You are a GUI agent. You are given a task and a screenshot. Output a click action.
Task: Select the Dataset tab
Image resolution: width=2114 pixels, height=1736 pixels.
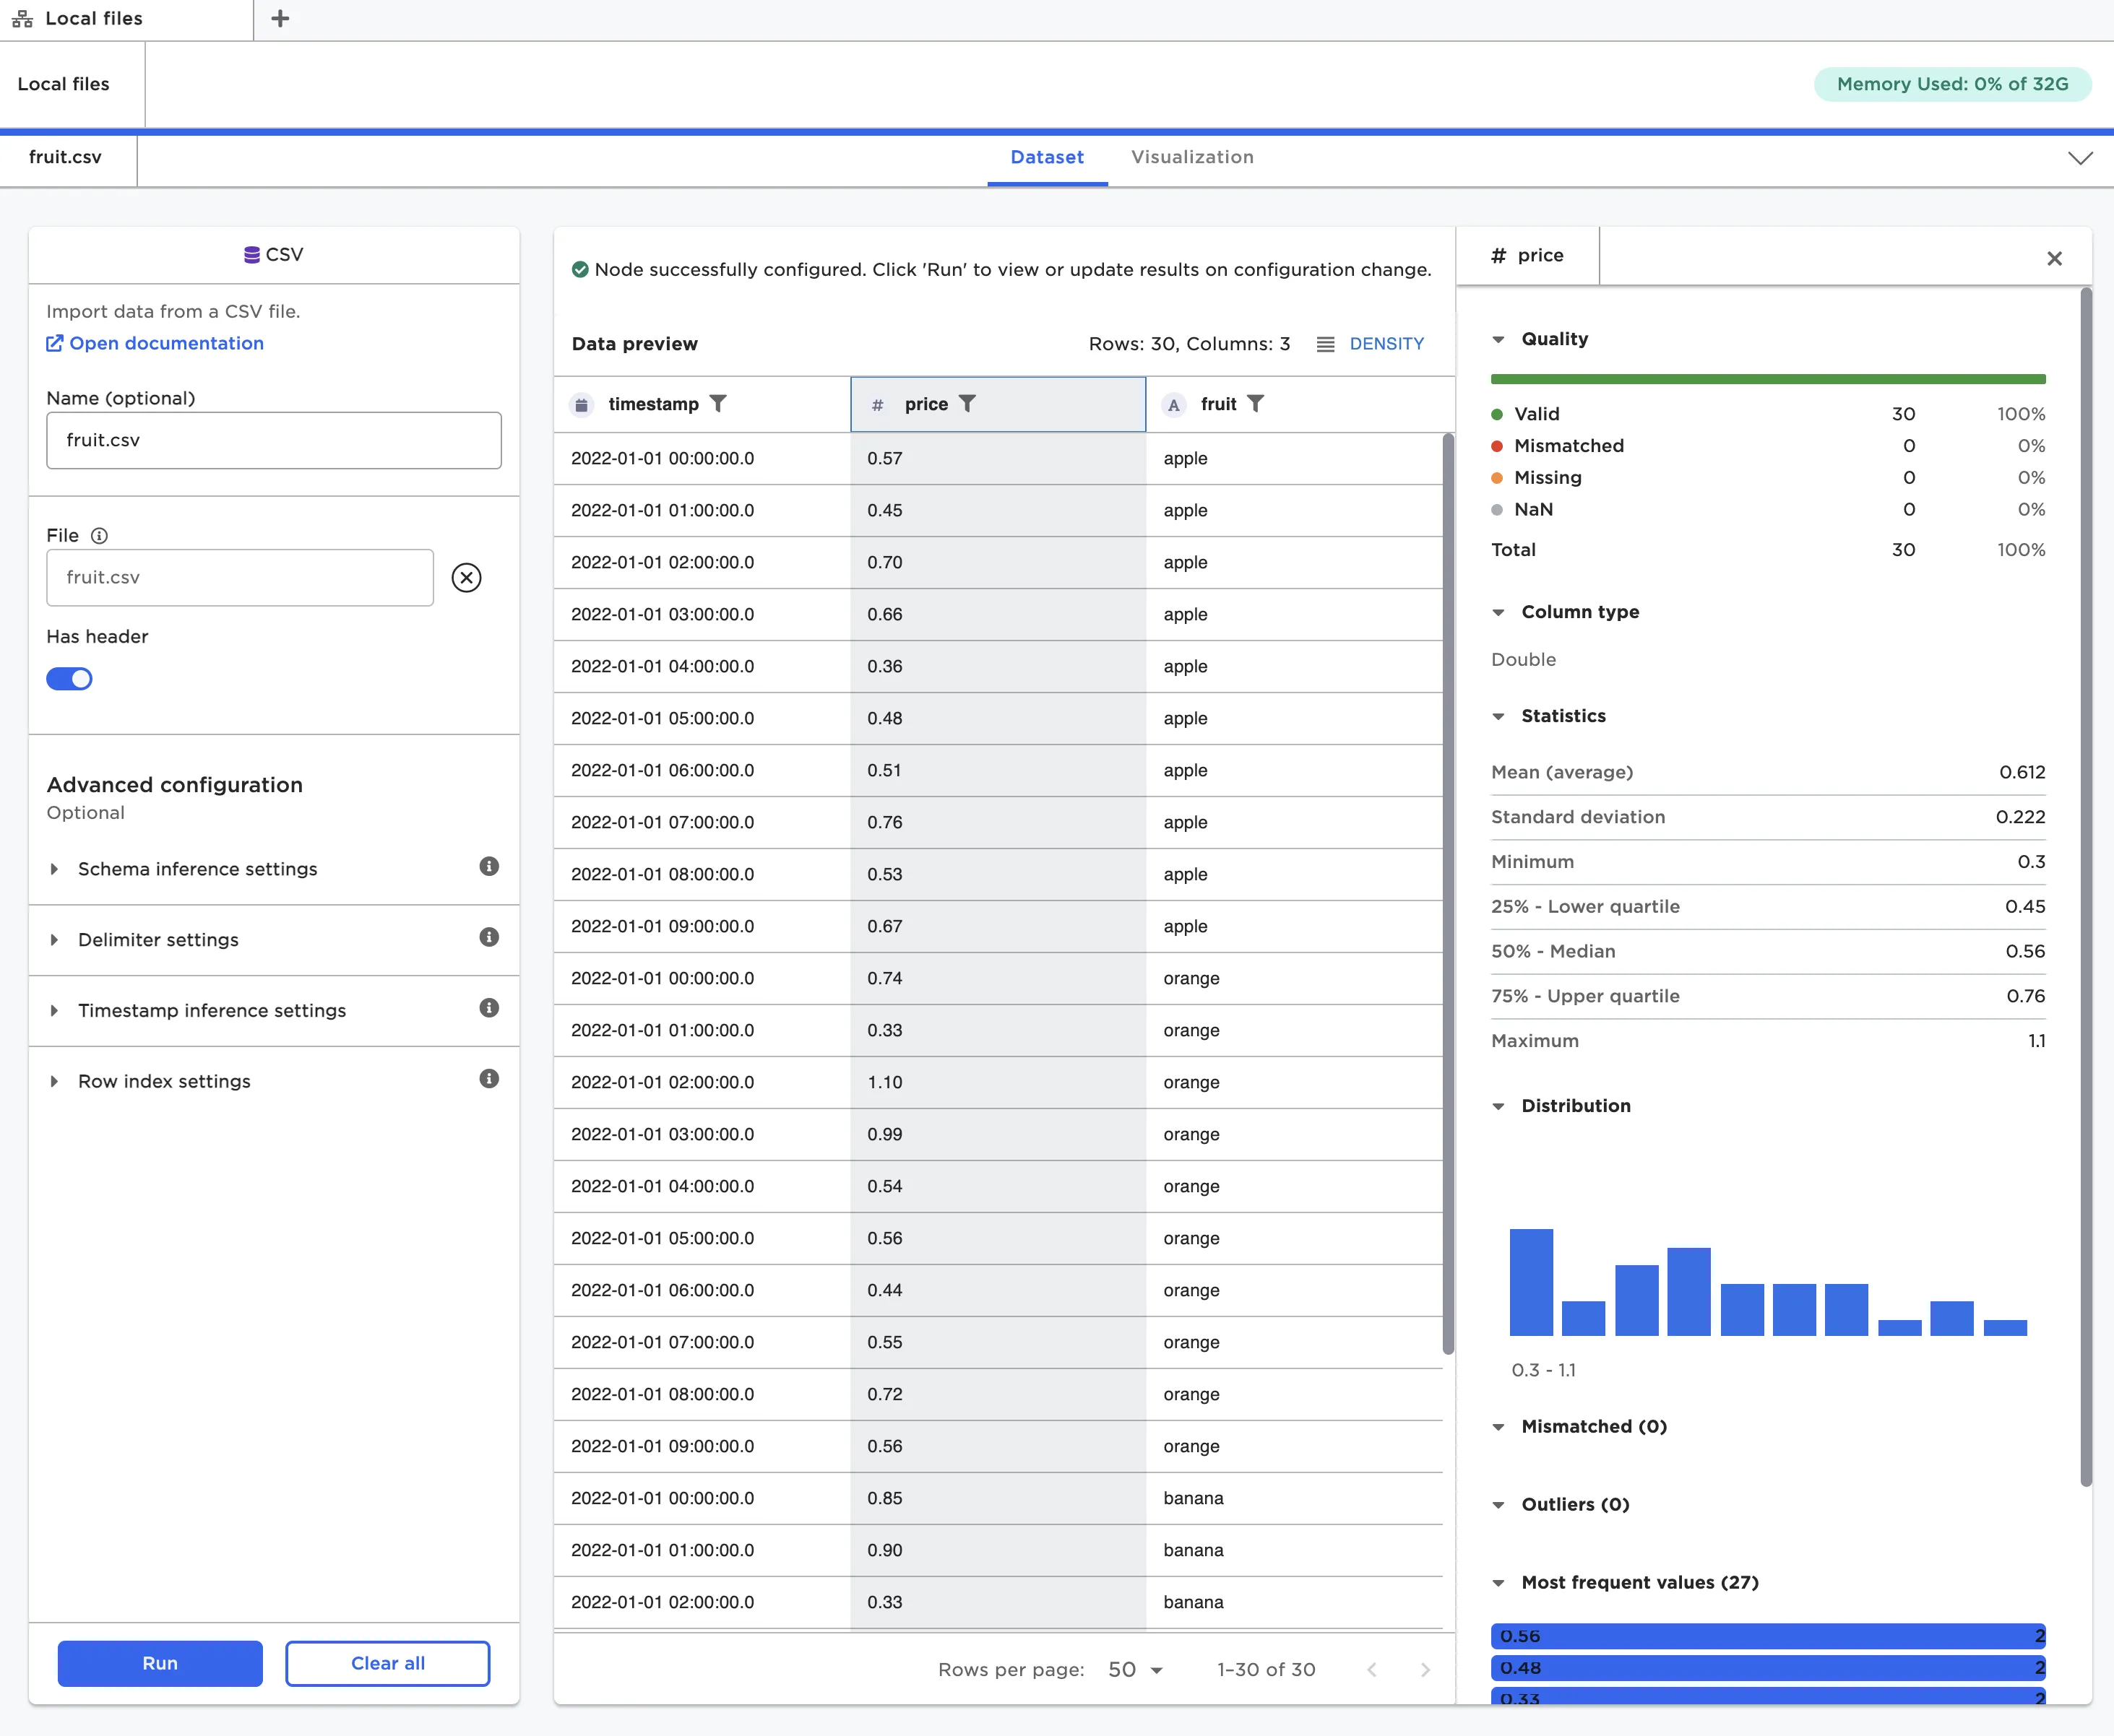click(x=1046, y=157)
